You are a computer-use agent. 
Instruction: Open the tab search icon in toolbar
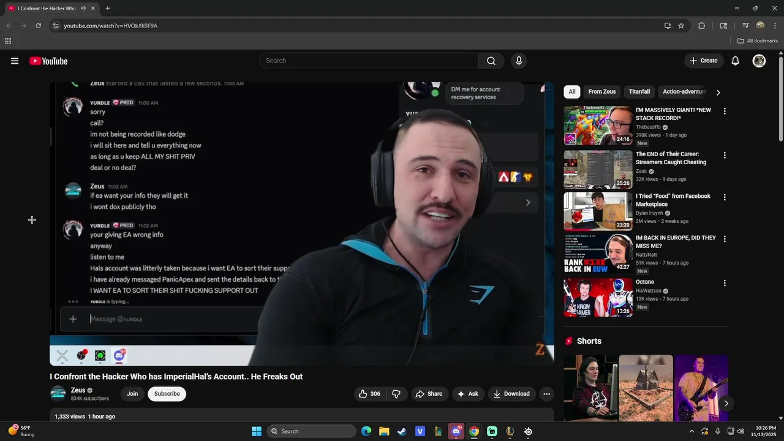pos(723,26)
